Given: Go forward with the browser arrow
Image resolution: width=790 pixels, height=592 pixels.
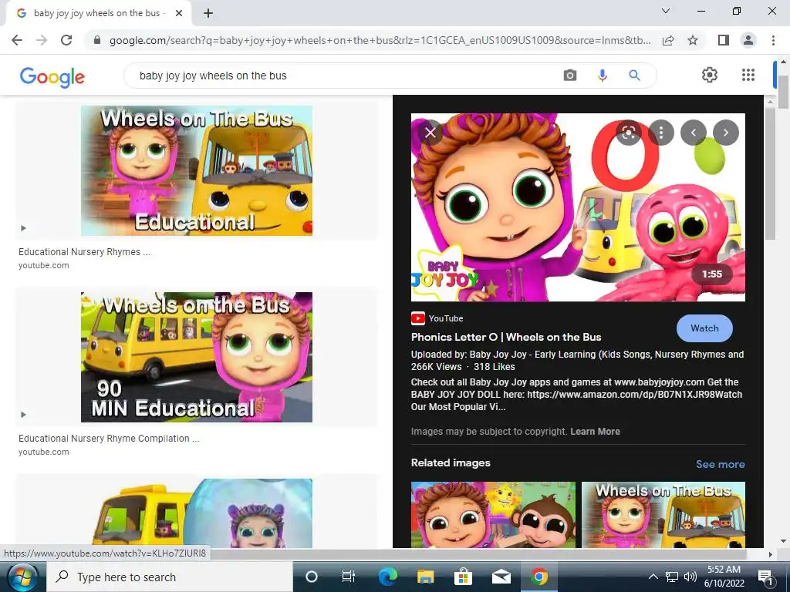Looking at the screenshot, I should pos(42,40).
